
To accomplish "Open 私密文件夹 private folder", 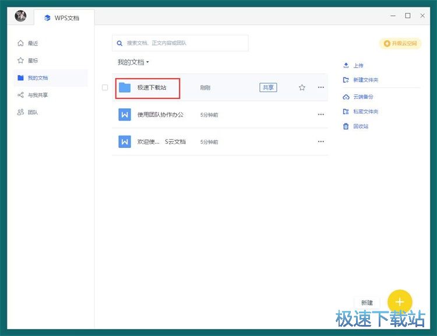I will click(366, 111).
